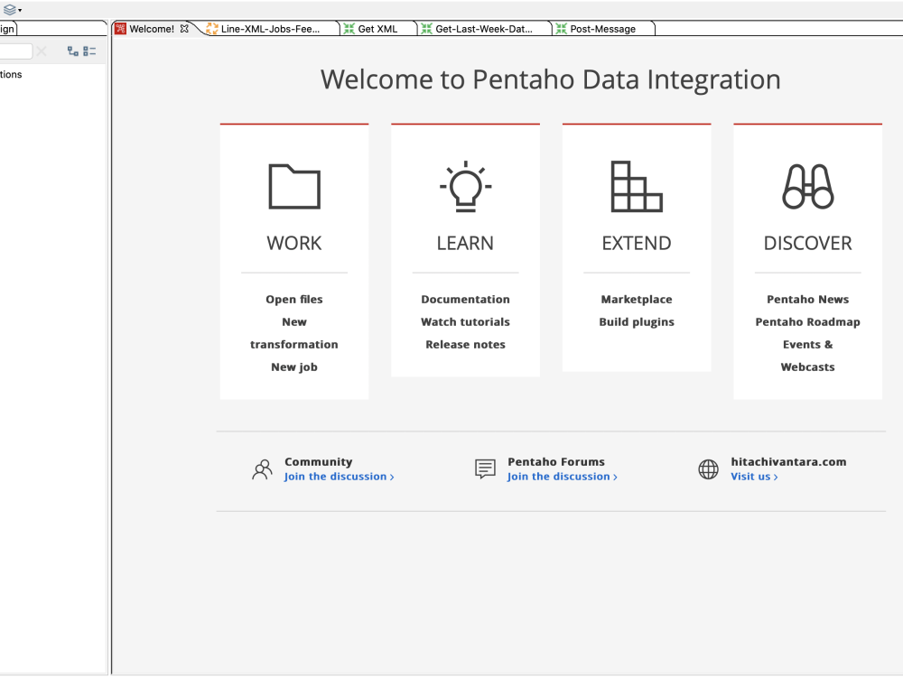The height and width of the screenshot is (677, 903).
Task: Open Release notes
Action: tap(465, 344)
